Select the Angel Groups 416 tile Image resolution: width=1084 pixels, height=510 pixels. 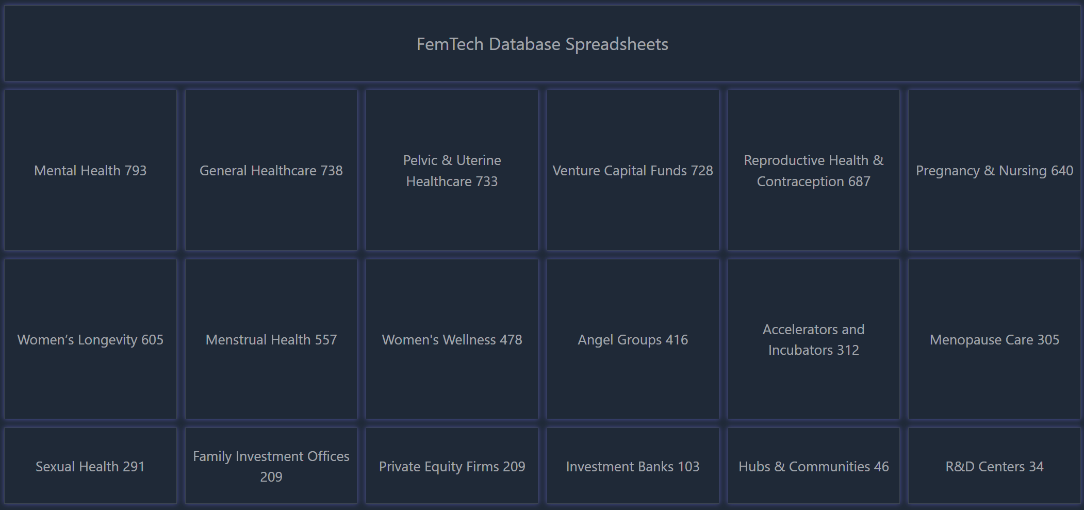point(633,339)
